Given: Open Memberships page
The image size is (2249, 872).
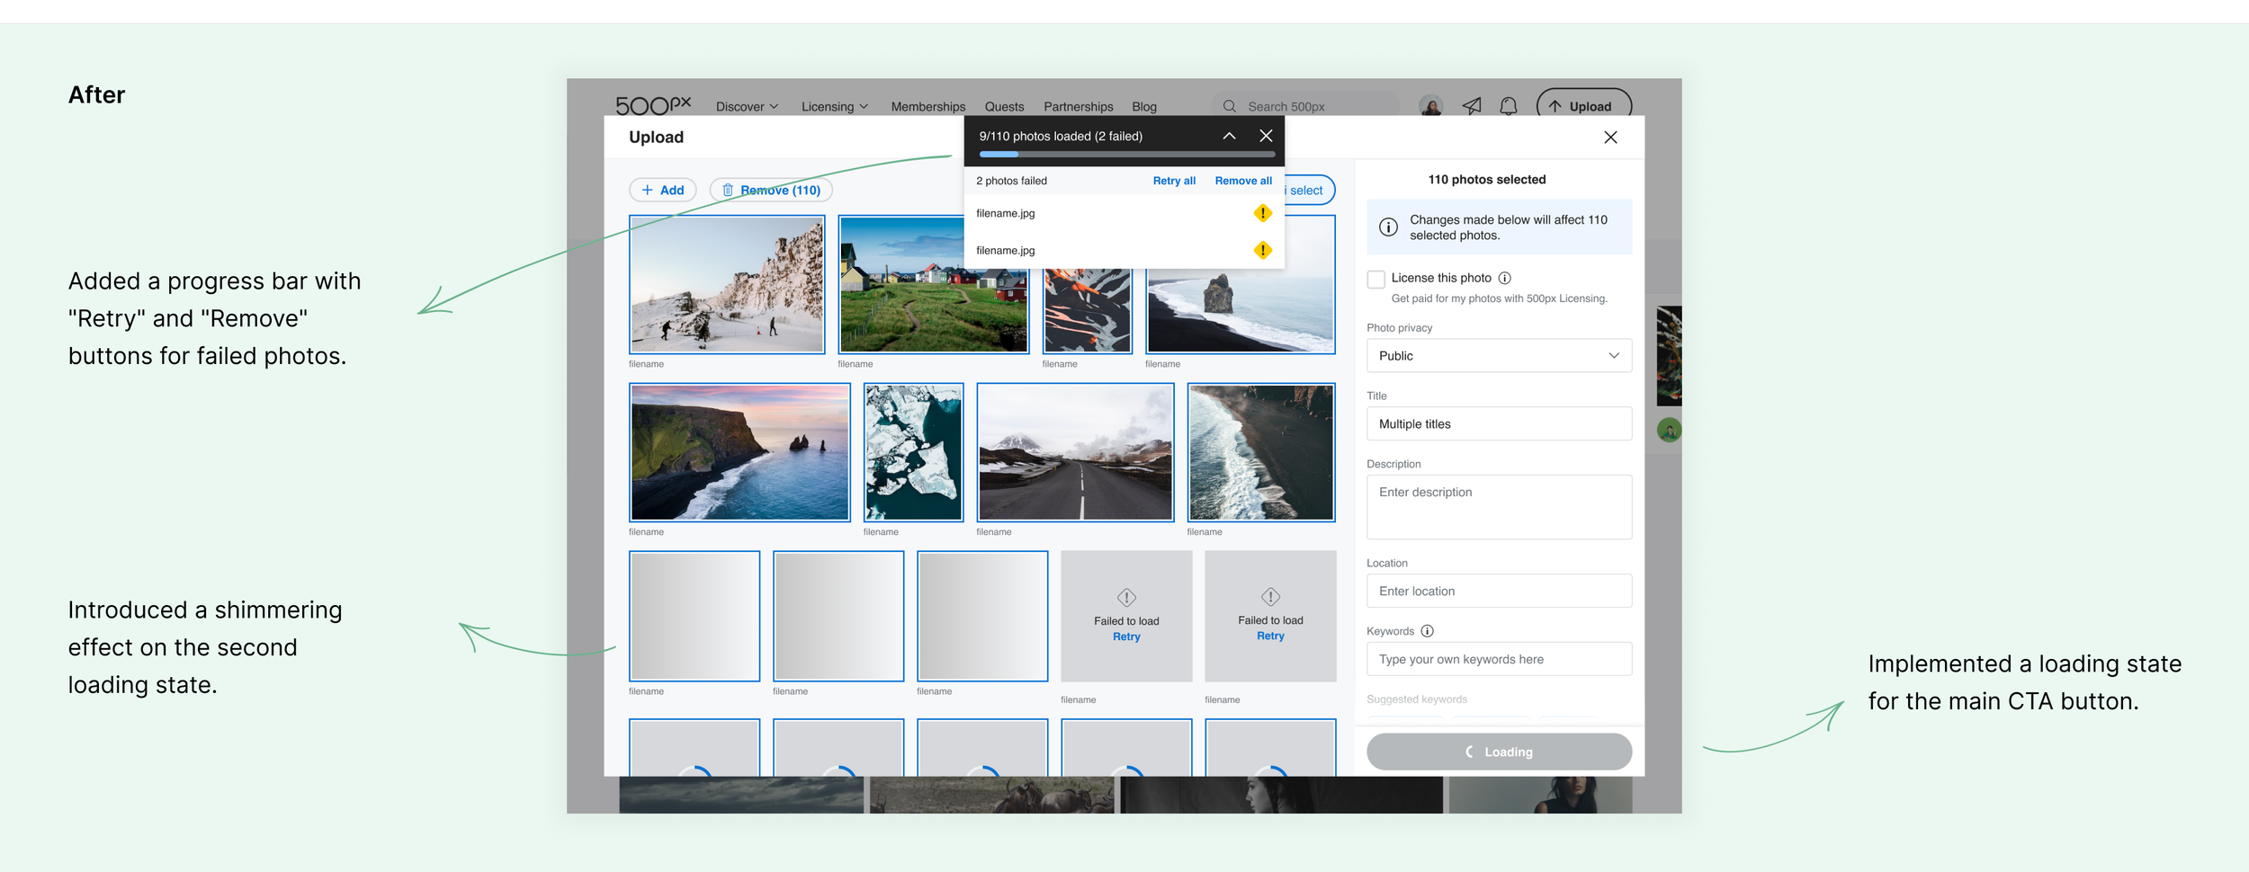Looking at the screenshot, I should coord(927,106).
